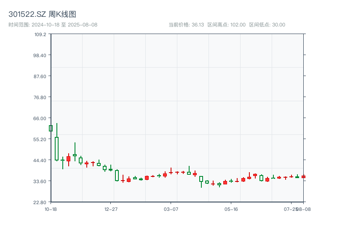
Task: Select the 12-27 date axis label
Action: coord(111,209)
